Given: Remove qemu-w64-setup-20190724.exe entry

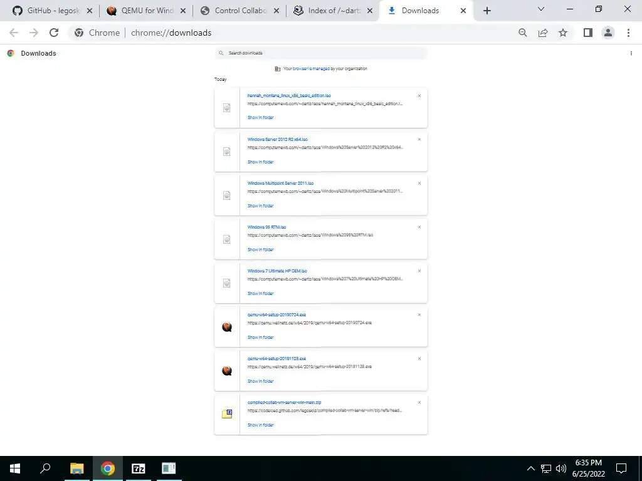Looking at the screenshot, I should tap(419, 314).
